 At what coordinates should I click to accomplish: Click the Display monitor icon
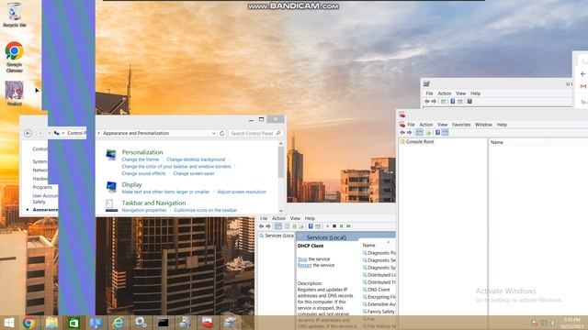pyautogui.click(x=111, y=186)
